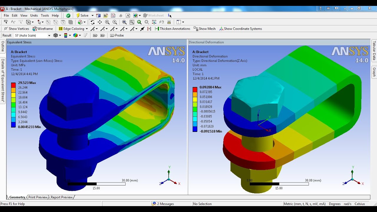Toggle Show Coordinate Systems
This screenshot has width=377, height=212.
[240, 29]
